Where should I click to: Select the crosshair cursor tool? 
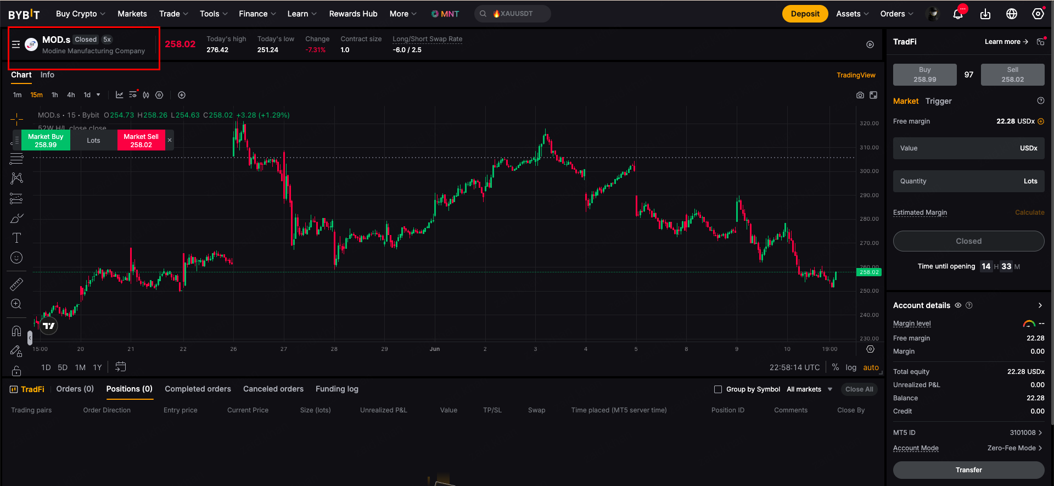(x=16, y=119)
